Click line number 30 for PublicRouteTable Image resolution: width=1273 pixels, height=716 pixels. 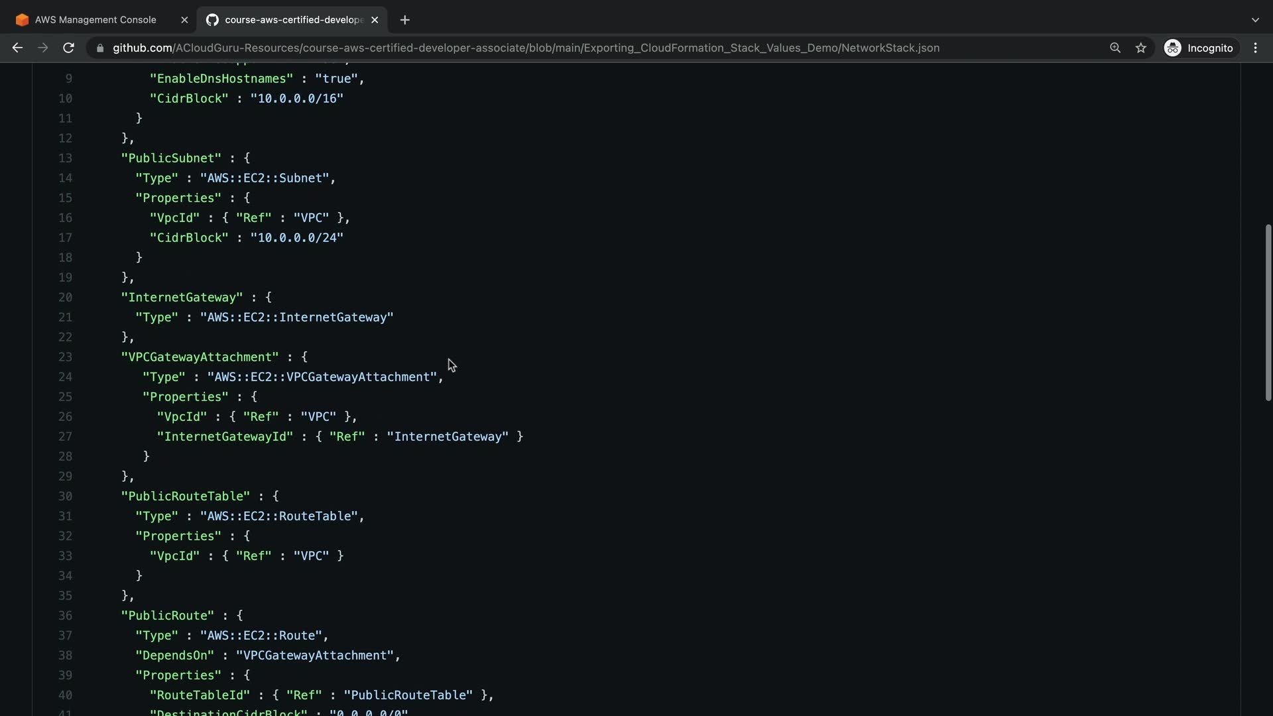(x=65, y=497)
